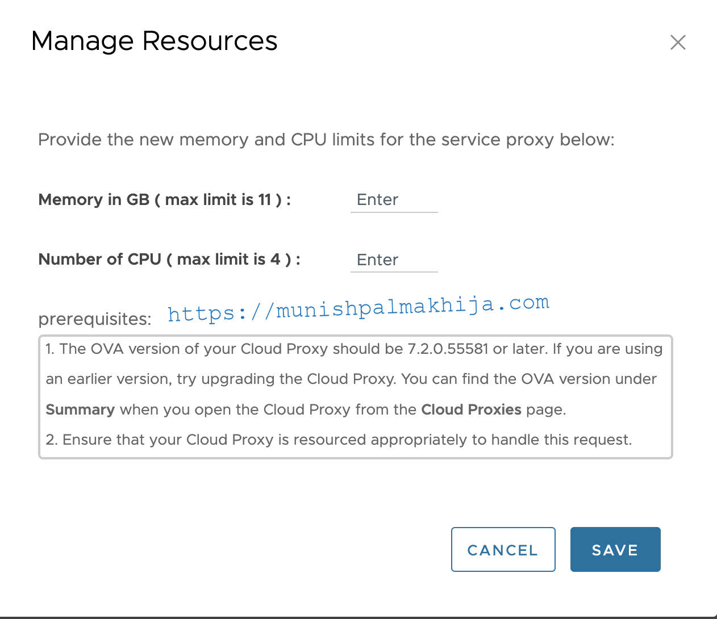
Task: Click the prerequisites label
Action: 95,319
